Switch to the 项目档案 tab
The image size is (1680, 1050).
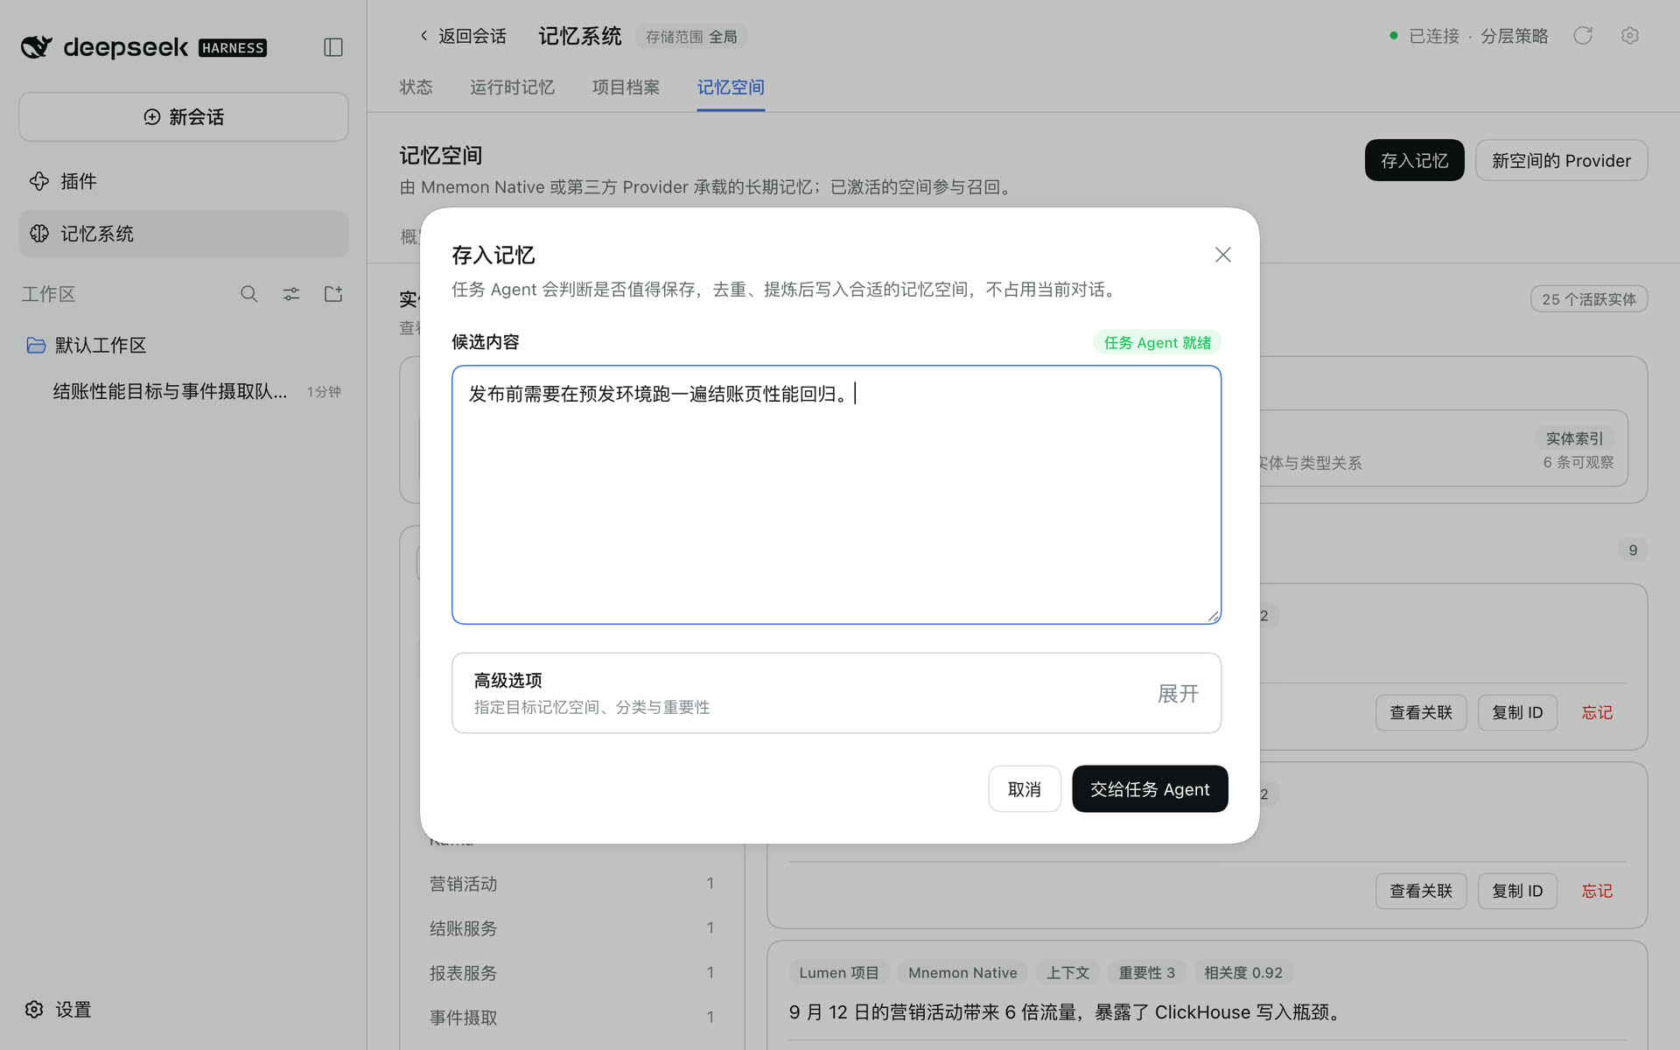click(626, 87)
